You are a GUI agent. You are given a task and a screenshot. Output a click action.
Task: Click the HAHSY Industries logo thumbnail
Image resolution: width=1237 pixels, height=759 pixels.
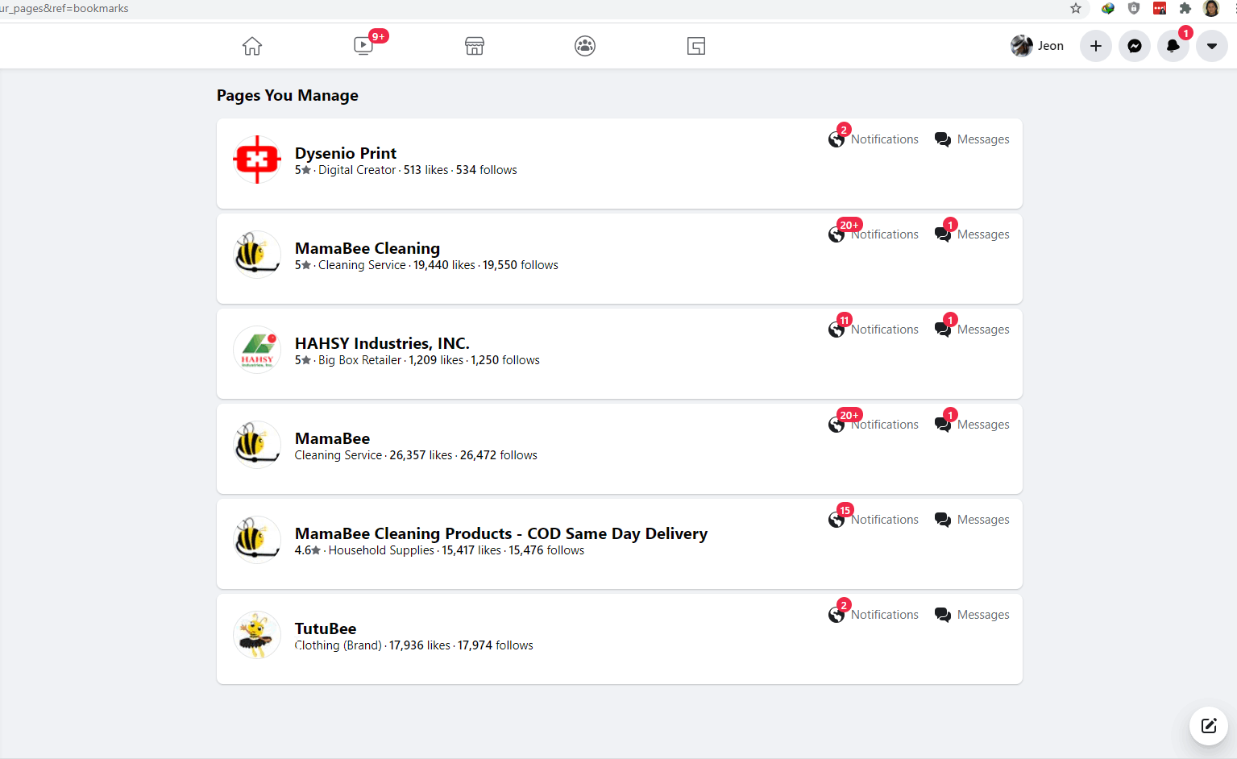pos(257,350)
